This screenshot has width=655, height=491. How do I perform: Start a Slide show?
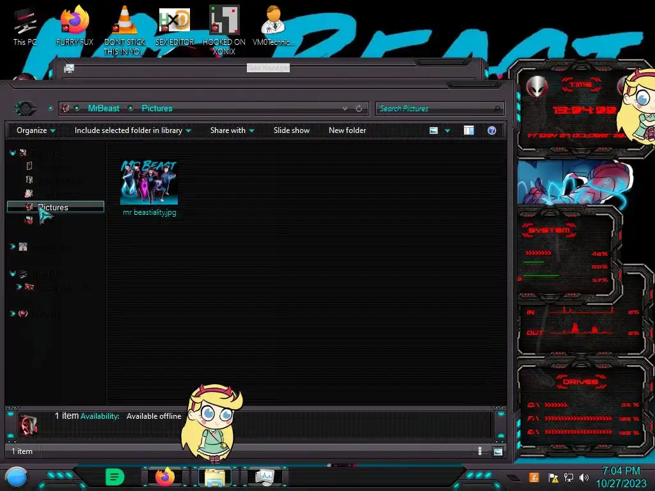tap(292, 130)
